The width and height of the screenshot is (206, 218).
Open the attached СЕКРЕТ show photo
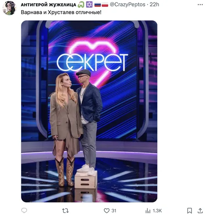pos(89,111)
